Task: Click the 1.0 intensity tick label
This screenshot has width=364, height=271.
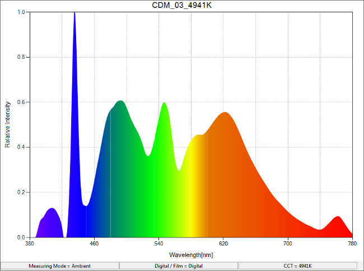Action: 21,12
